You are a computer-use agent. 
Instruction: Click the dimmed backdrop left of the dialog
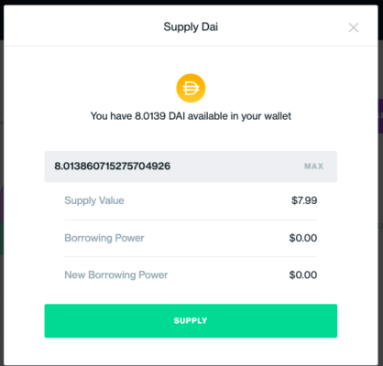2,183
